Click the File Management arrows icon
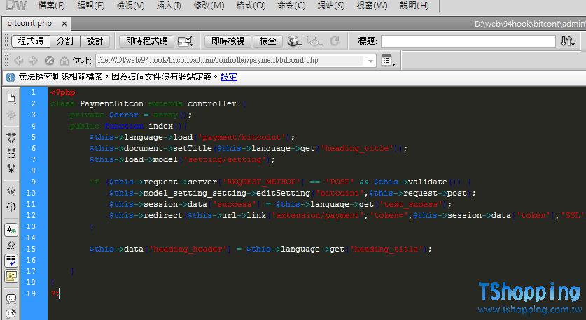 pos(567,41)
